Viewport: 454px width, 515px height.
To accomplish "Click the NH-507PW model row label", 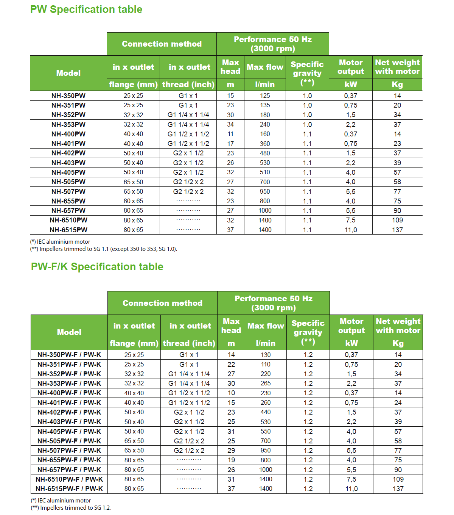I will [x=68, y=192].
